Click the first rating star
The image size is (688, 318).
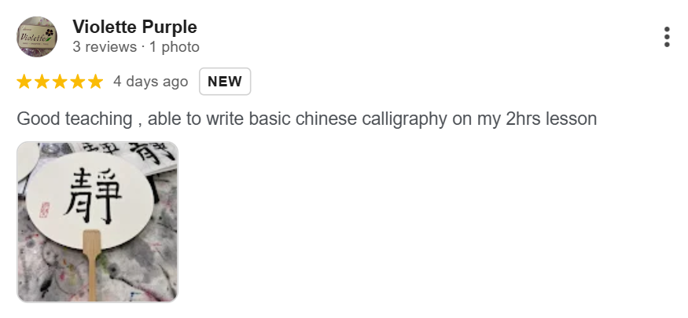click(x=24, y=82)
